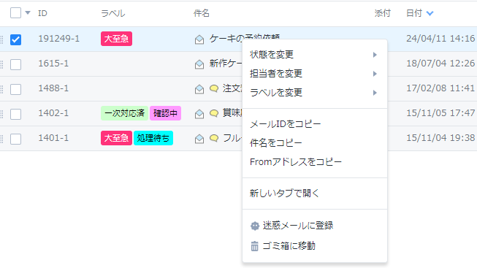
Task: Click the mail icon of row 191249-1
Action: click(x=199, y=39)
